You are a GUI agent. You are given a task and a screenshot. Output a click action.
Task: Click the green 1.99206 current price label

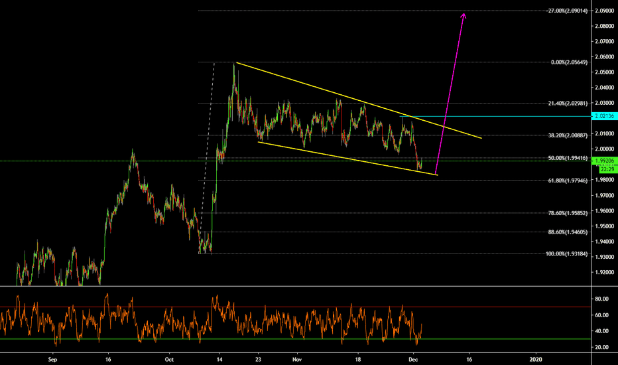pos(605,161)
